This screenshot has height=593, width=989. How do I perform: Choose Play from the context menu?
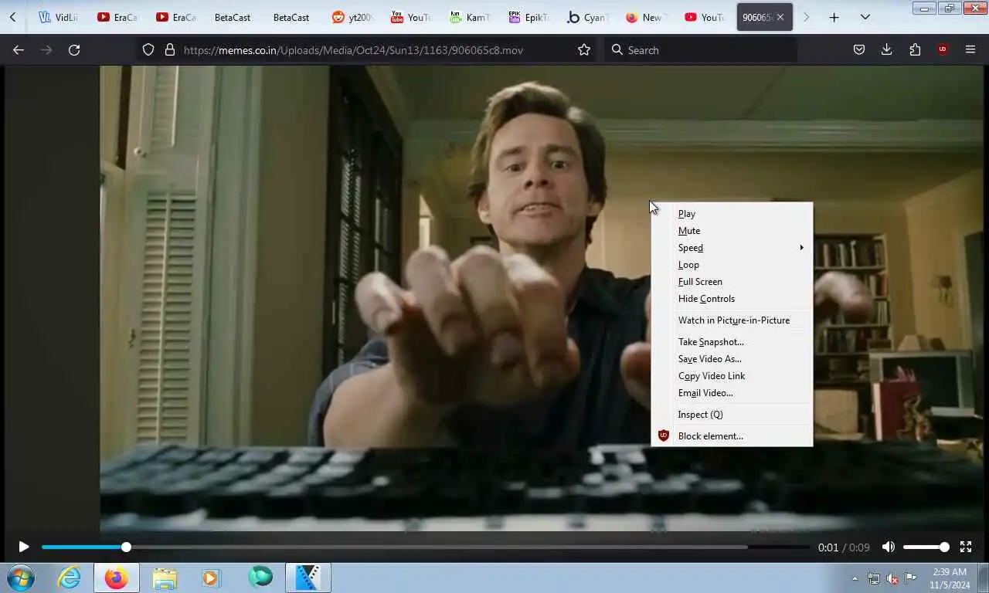pyautogui.click(x=732, y=214)
